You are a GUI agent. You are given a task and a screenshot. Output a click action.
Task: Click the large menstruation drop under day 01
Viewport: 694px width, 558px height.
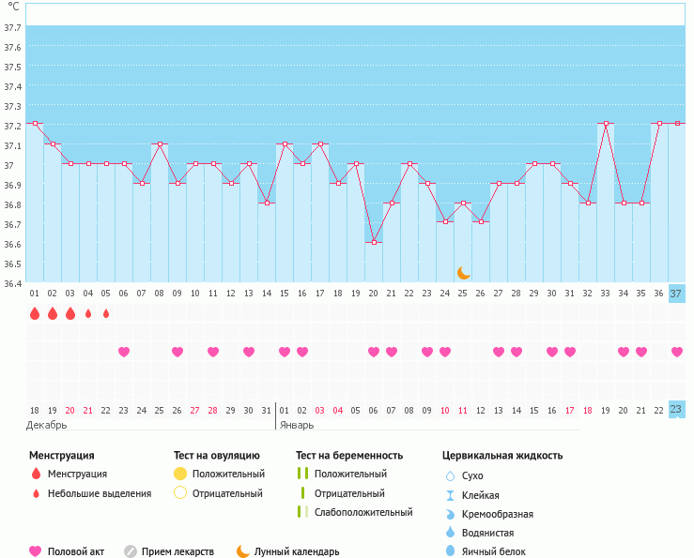(35, 313)
